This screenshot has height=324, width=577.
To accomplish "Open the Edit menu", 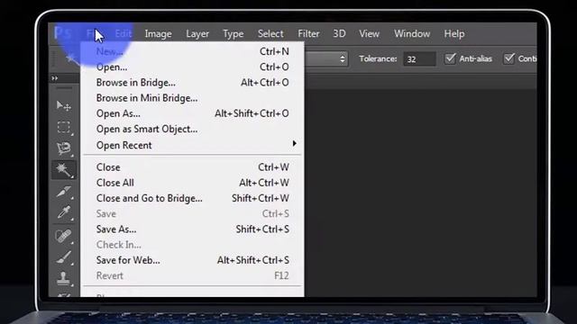I will tap(124, 34).
